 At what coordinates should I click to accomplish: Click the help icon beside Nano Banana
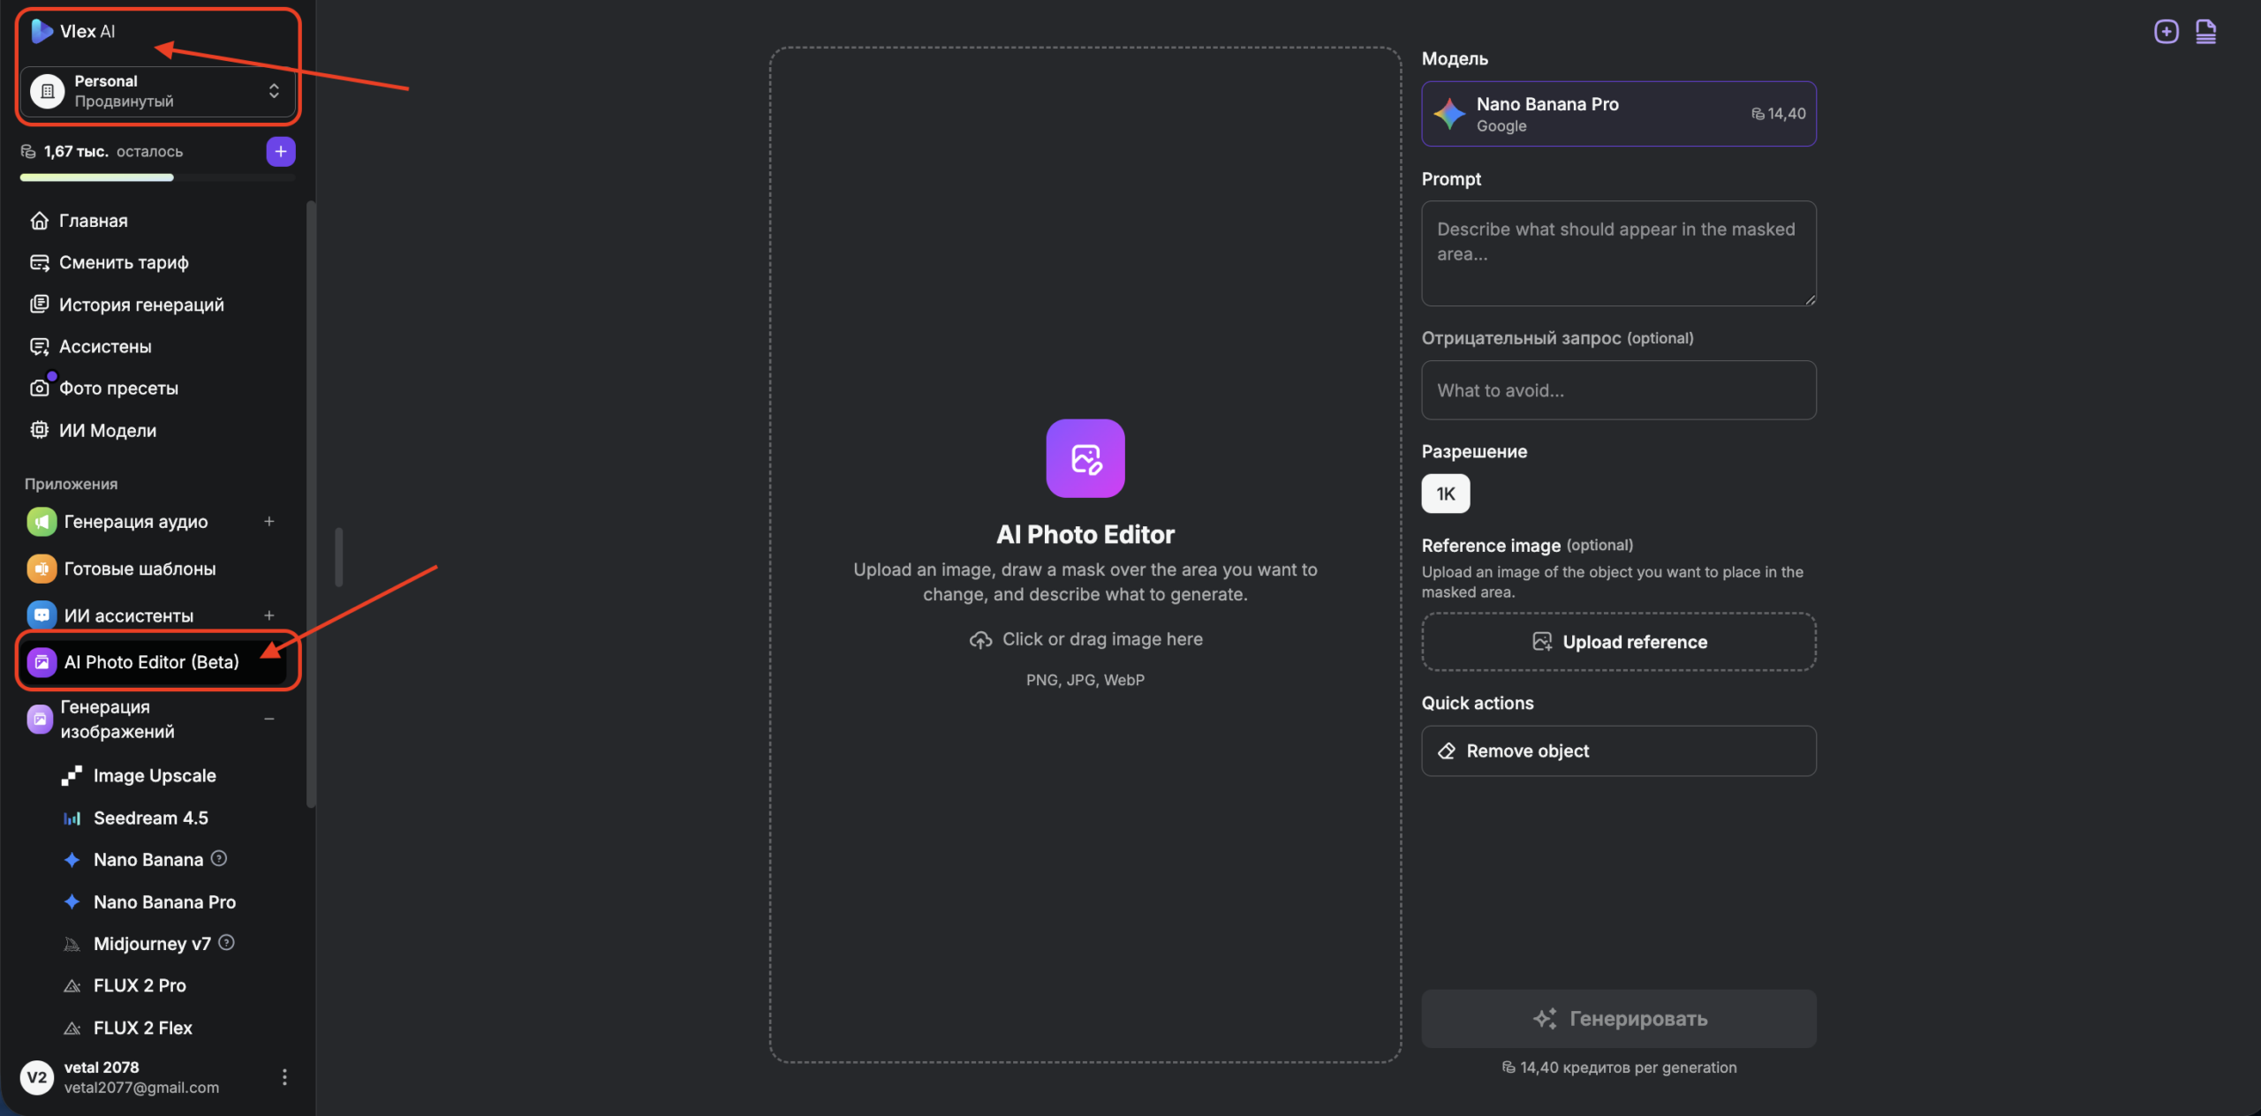[219, 858]
